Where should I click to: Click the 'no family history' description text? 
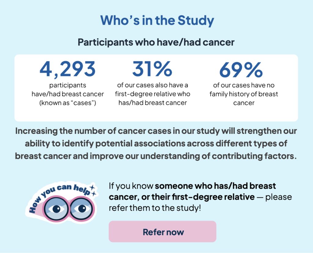pos(244,94)
